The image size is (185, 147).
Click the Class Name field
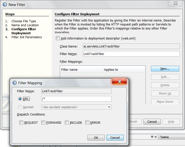(131, 46)
